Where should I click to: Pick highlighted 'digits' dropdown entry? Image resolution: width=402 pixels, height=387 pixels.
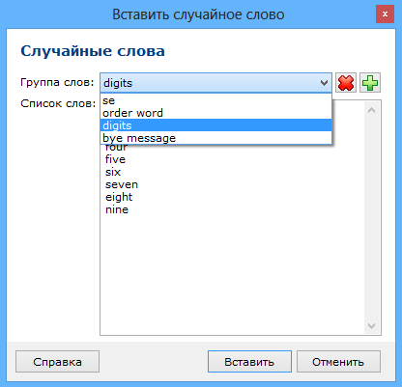tap(215, 125)
